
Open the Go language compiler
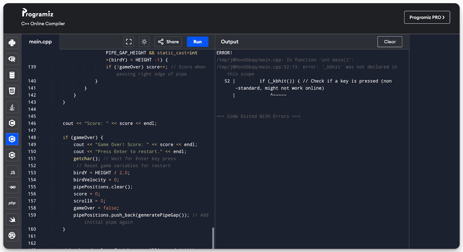(x=12, y=187)
